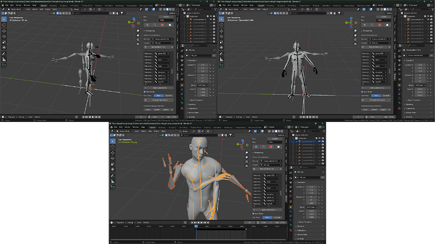Click Add Custom Entry button in top-left window
The width and height of the screenshot is (435, 244).
(159, 88)
